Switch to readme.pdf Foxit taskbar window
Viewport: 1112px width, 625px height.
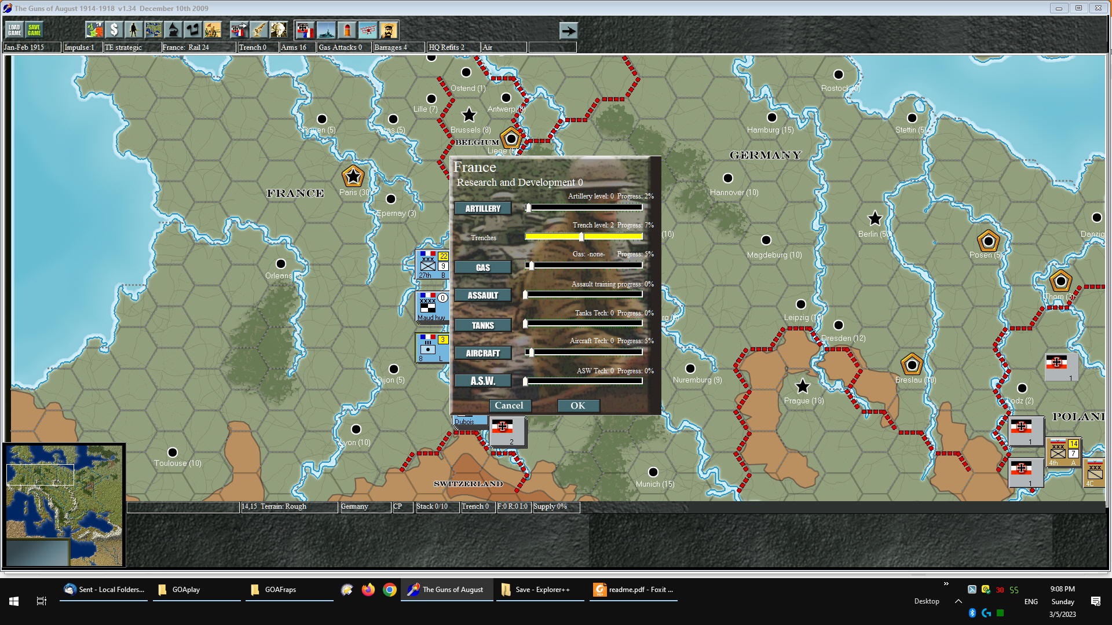click(633, 590)
